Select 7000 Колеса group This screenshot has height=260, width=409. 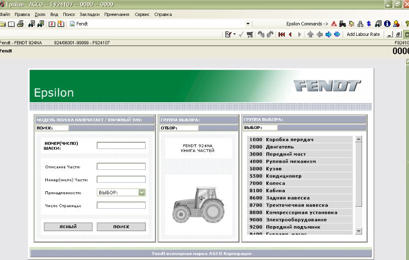coord(300,183)
